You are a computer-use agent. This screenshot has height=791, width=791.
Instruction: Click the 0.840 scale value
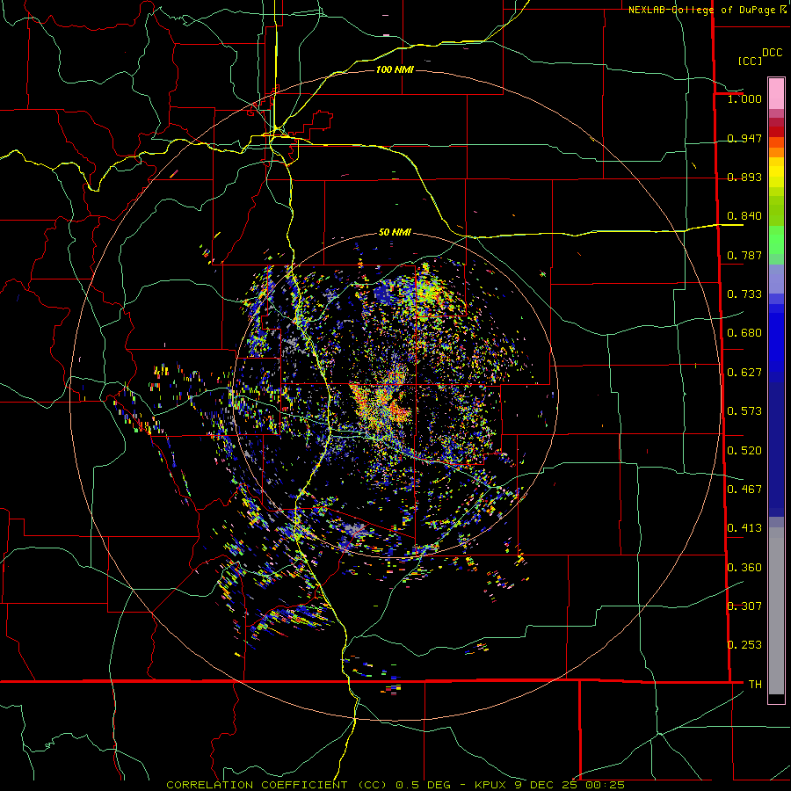744,216
